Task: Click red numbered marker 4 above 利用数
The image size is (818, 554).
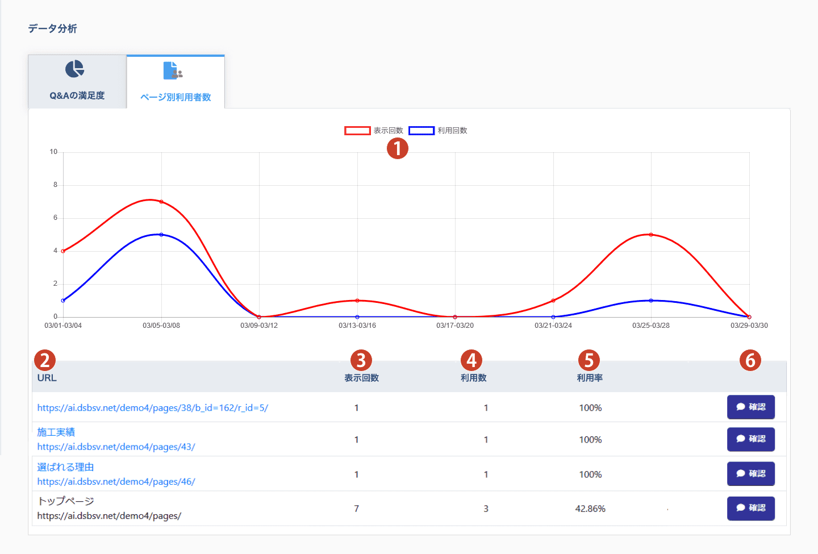Action: (471, 360)
